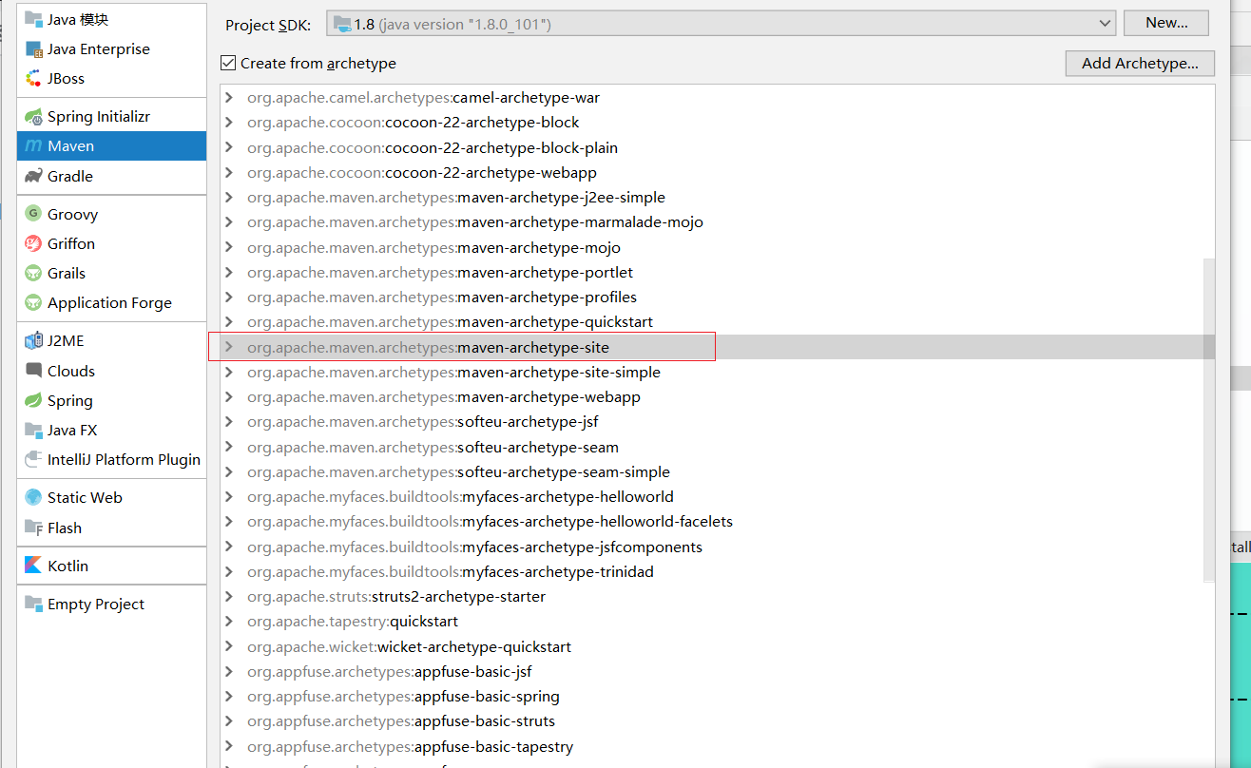Choose Kotlin project type
This screenshot has width=1251, height=768.
(111, 566)
